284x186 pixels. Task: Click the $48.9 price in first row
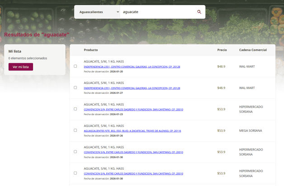221,66
